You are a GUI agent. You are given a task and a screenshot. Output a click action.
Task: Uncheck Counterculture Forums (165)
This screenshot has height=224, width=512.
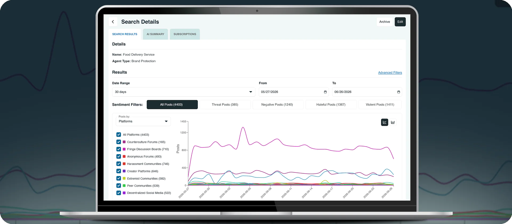(x=119, y=142)
